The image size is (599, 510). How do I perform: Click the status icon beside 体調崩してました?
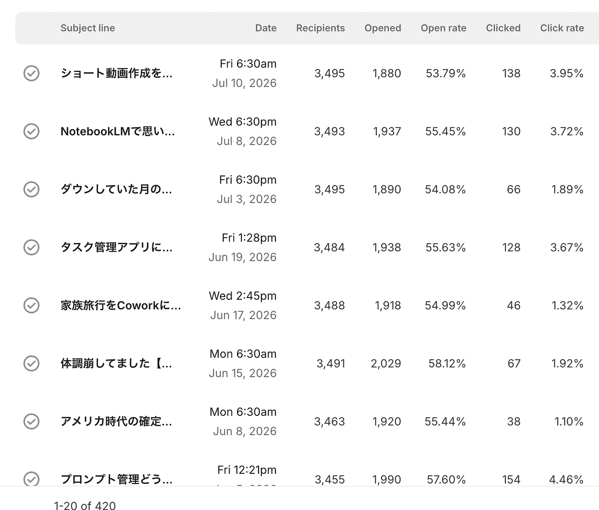pos(31,363)
